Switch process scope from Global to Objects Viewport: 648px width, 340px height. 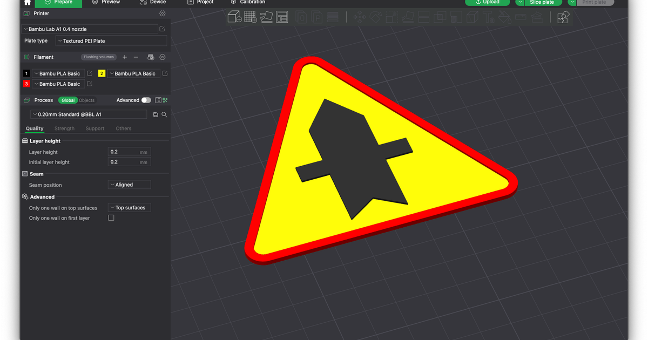[x=86, y=100]
